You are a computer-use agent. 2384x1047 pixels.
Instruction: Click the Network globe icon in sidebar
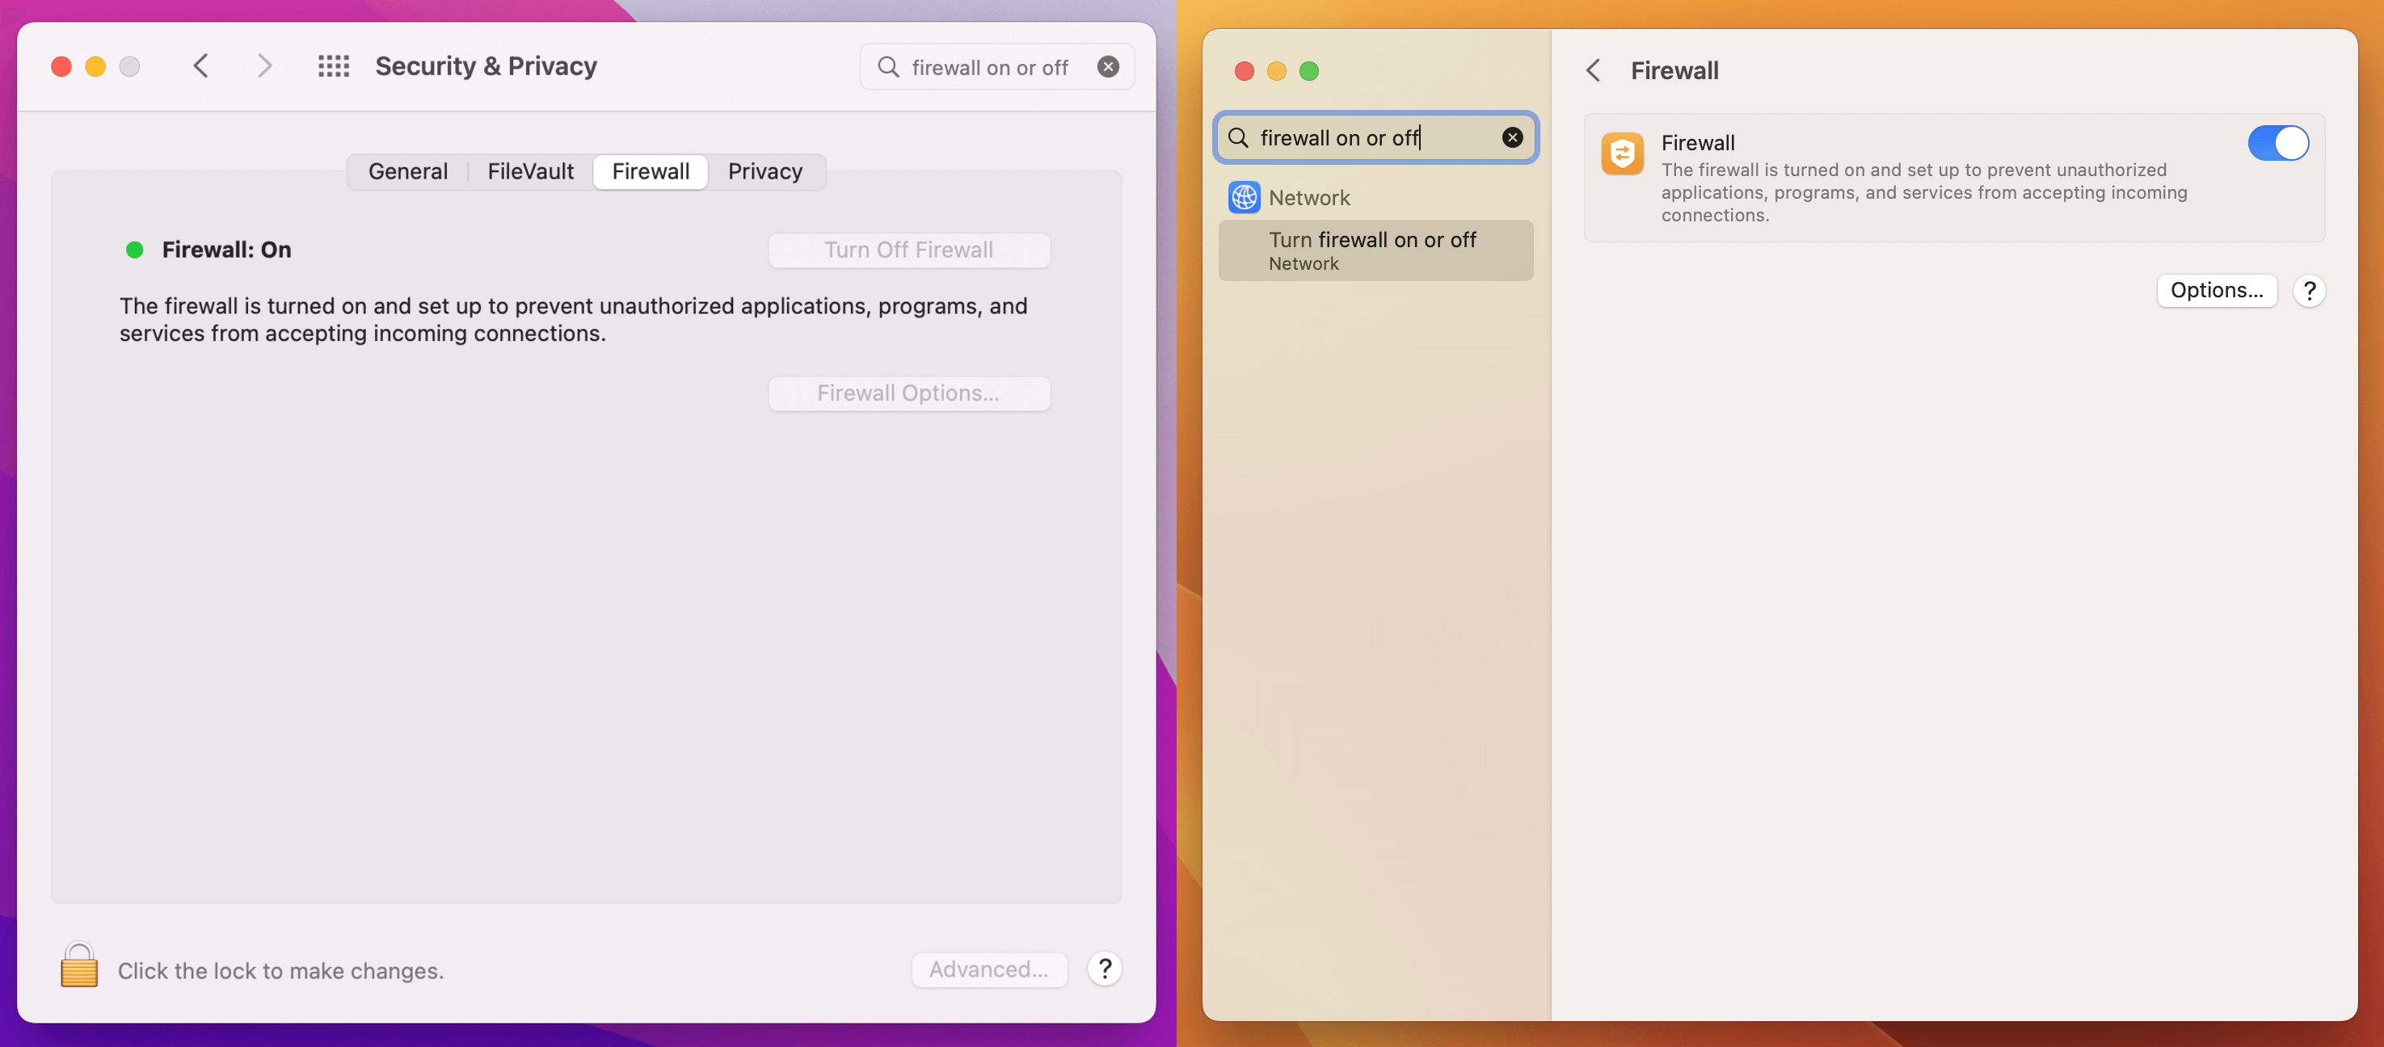tap(1244, 197)
